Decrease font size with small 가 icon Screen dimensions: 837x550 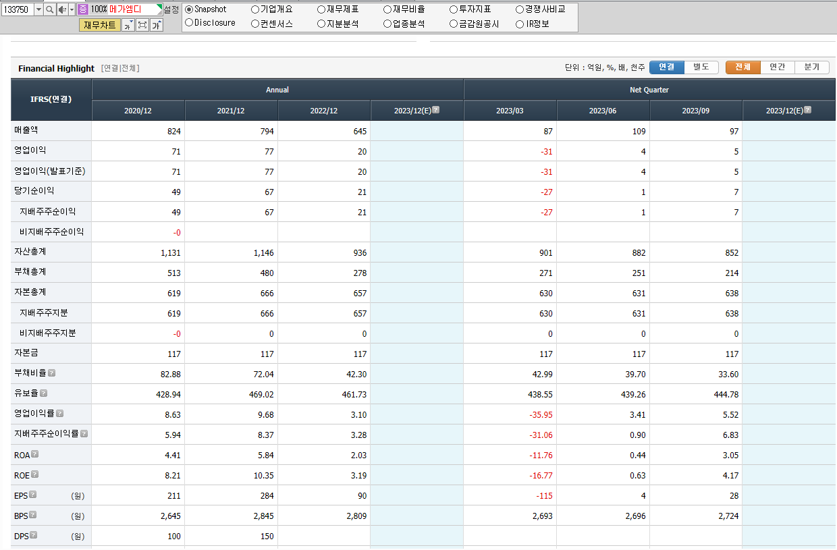(128, 25)
